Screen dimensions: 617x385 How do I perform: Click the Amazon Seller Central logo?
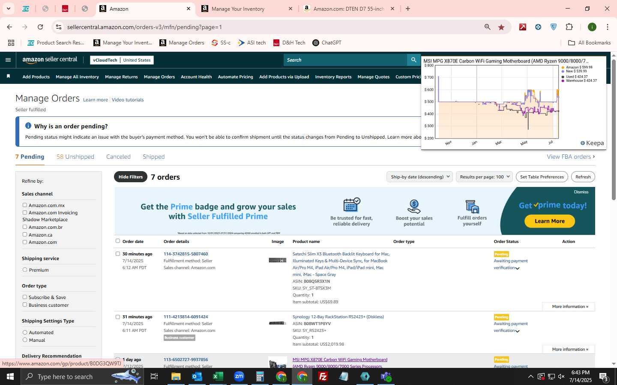(x=50, y=60)
